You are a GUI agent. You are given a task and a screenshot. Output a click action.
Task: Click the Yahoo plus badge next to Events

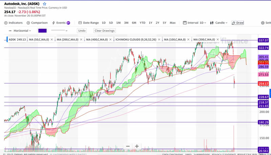pyautogui.click(x=68, y=23)
